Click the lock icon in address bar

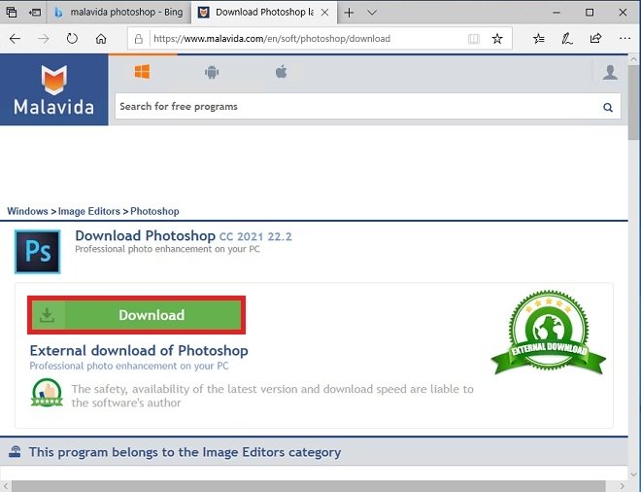(x=139, y=39)
